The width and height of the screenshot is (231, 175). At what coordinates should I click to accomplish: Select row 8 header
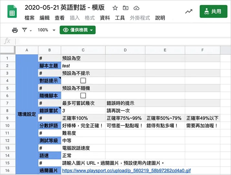[x=7, y=111]
